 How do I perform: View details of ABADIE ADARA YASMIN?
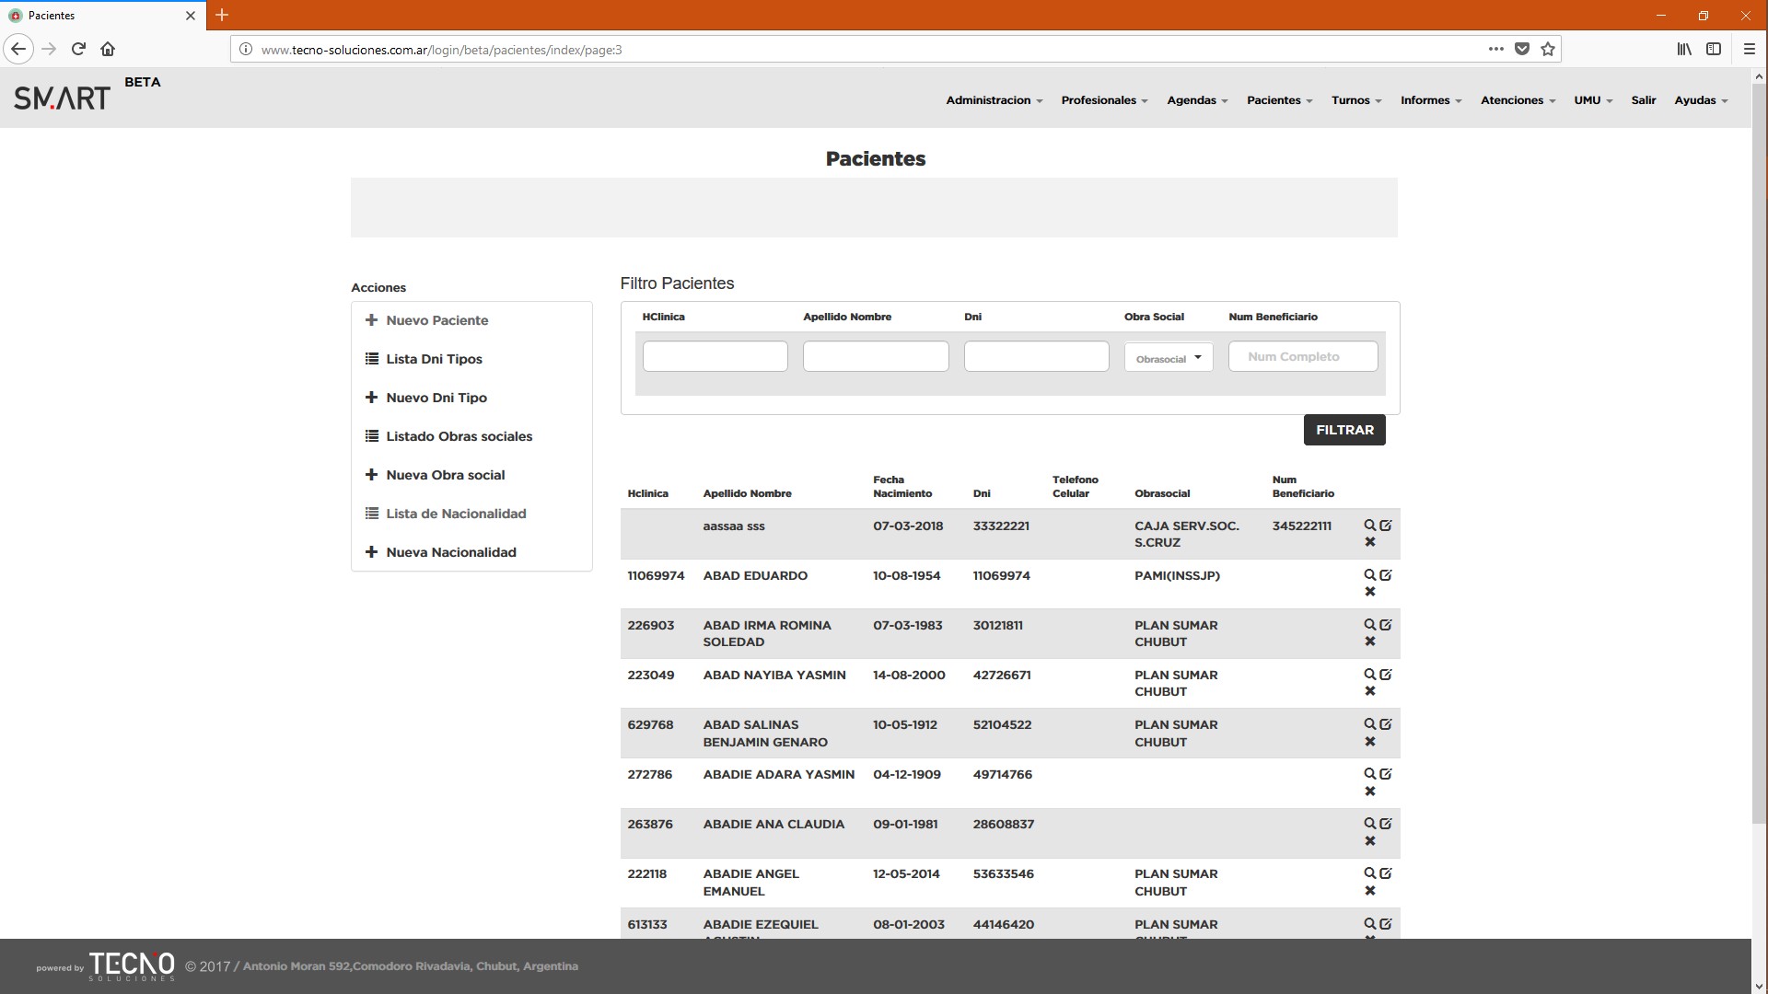click(1369, 774)
